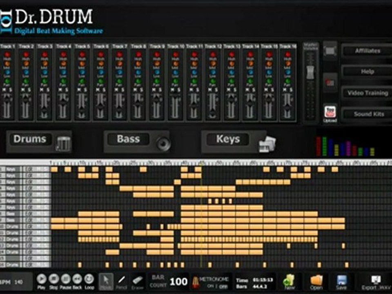Click bar 40 on the timeline ruler
The height and width of the screenshot is (294, 392).
click(185, 163)
